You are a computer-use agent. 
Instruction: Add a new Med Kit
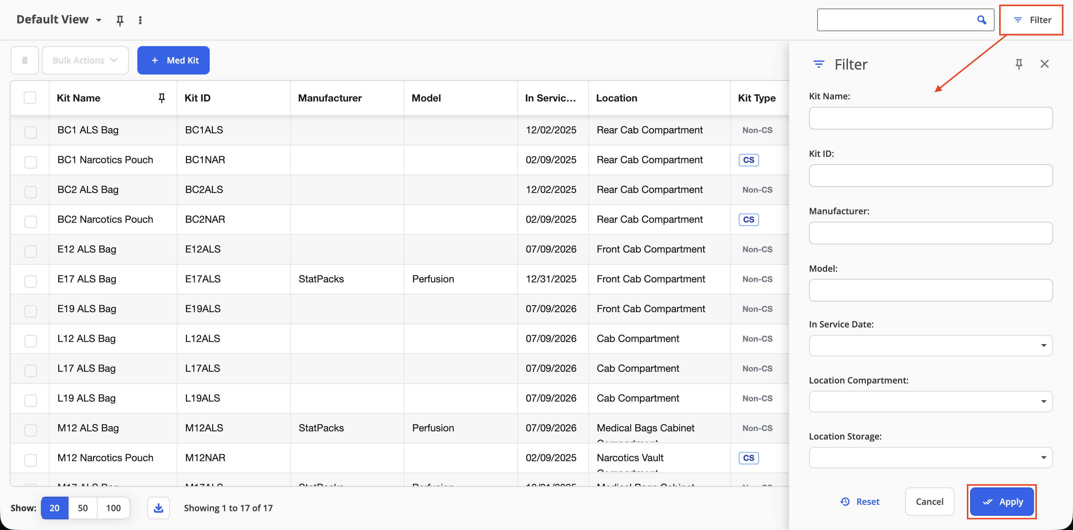[173, 60]
